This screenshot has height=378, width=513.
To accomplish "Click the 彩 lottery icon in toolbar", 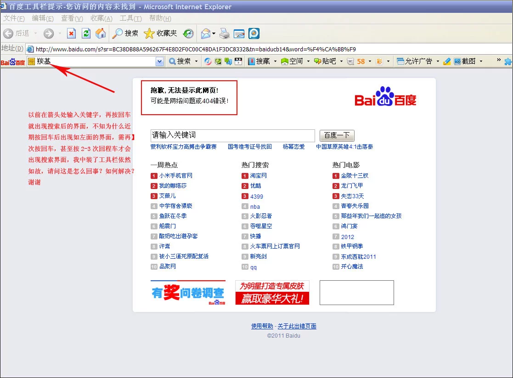I will coord(379,61).
